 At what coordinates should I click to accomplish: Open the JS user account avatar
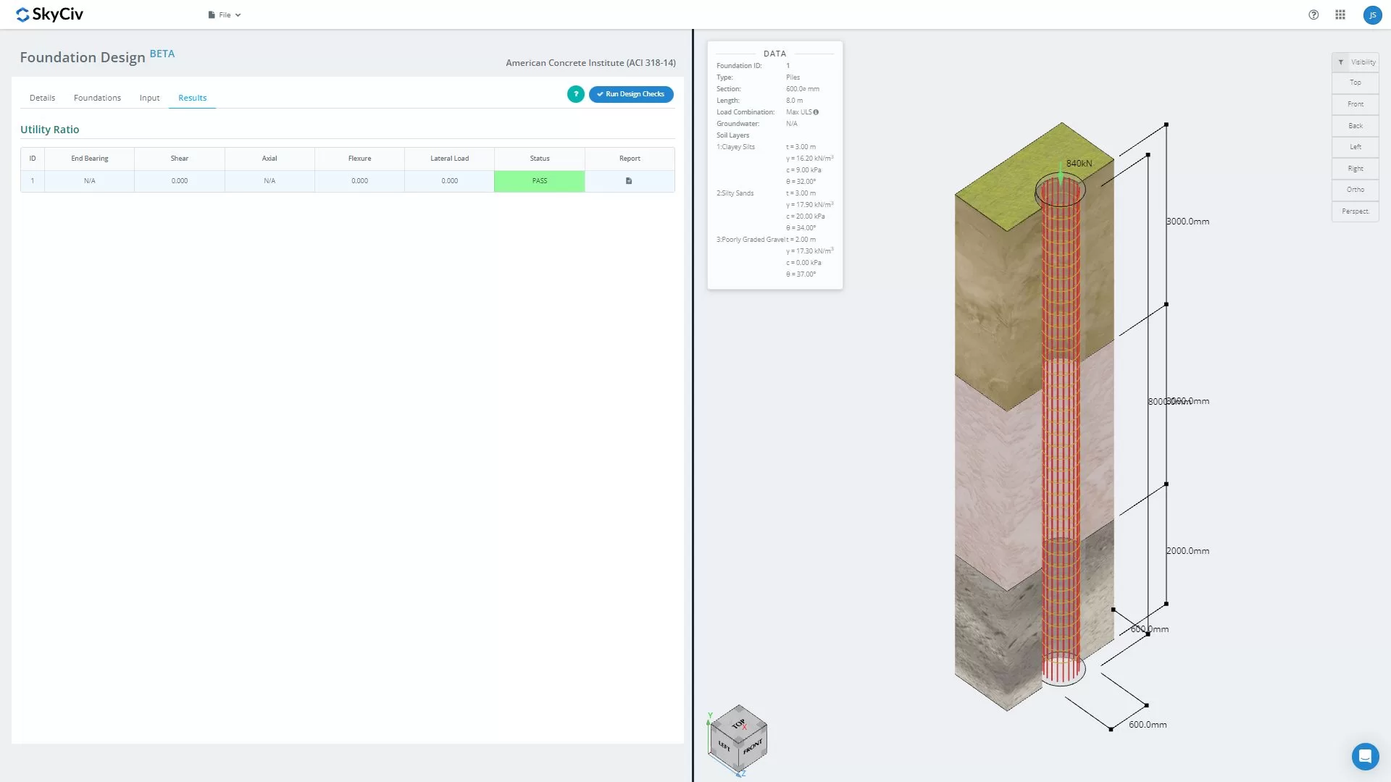(x=1372, y=14)
